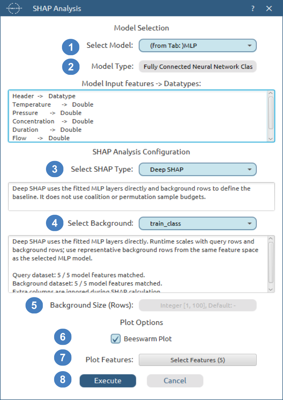
Task: Select the 'Concentration -> Double' row
Action: [x=53, y=121]
